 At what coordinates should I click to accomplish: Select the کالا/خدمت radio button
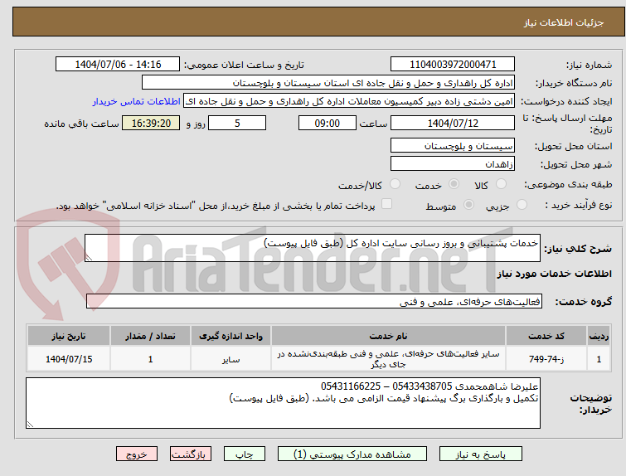(395, 184)
